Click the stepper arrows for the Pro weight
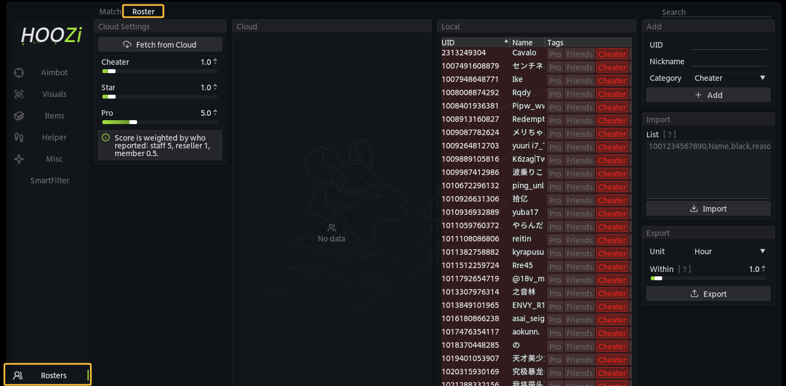Screen dimensions: 786x386 click(x=215, y=112)
